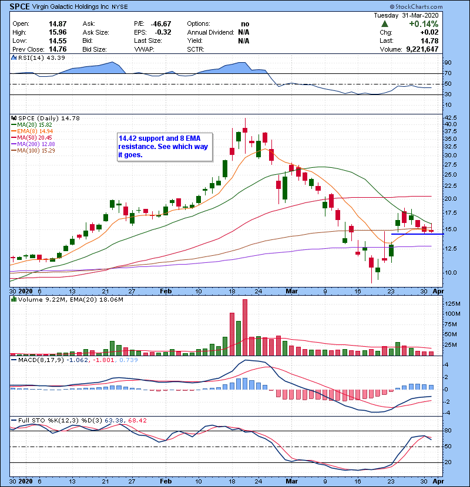Click the Apr label on the bottom axis
This screenshot has height=487, width=470.
[x=438, y=481]
